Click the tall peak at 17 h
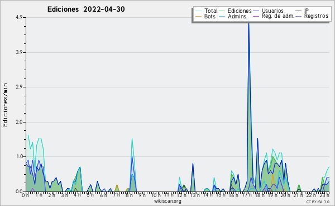Viewport: 335px width, 206px height. coord(248,106)
